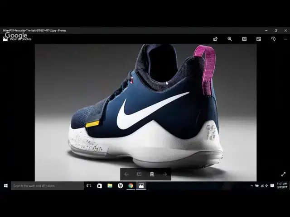Screen dimensions: 290x217
Task: Minimize the Photos window
Action: (x=266, y=30)
